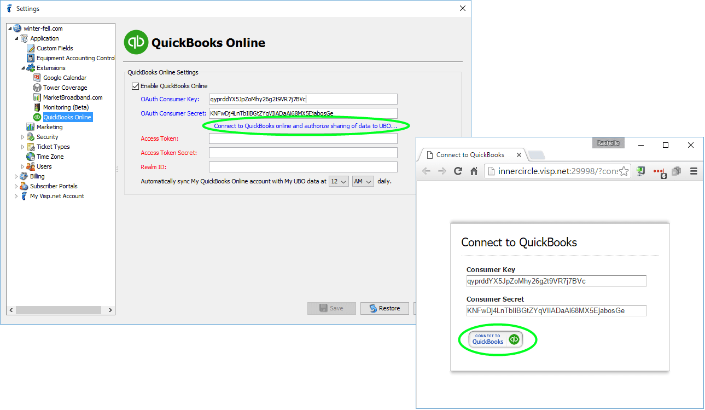The width and height of the screenshot is (705, 410).
Task: Click the red dots extension icon
Action: (x=659, y=172)
